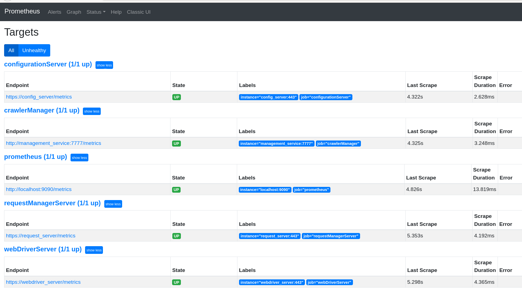Collapse crawlerManager with show less
522x292 pixels.
tap(92, 111)
